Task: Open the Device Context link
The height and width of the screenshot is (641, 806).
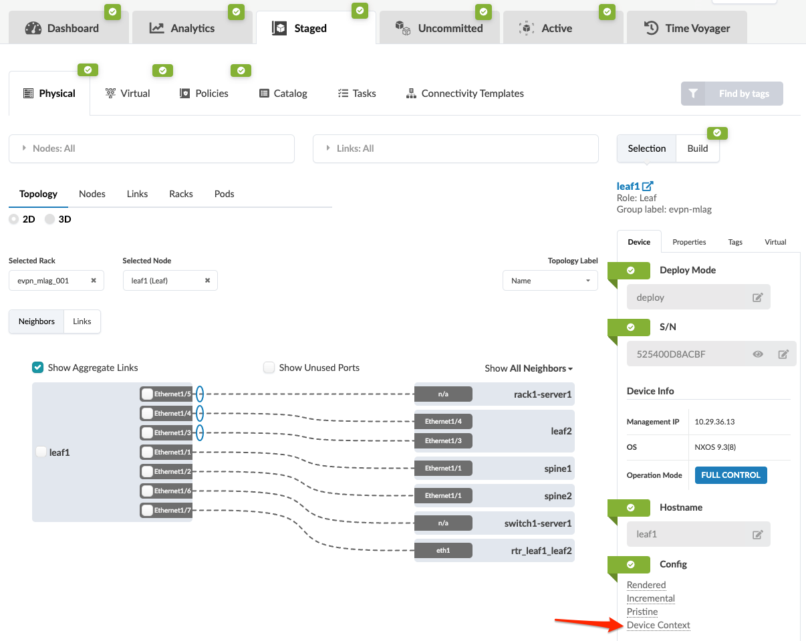Action: click(658, 626)
